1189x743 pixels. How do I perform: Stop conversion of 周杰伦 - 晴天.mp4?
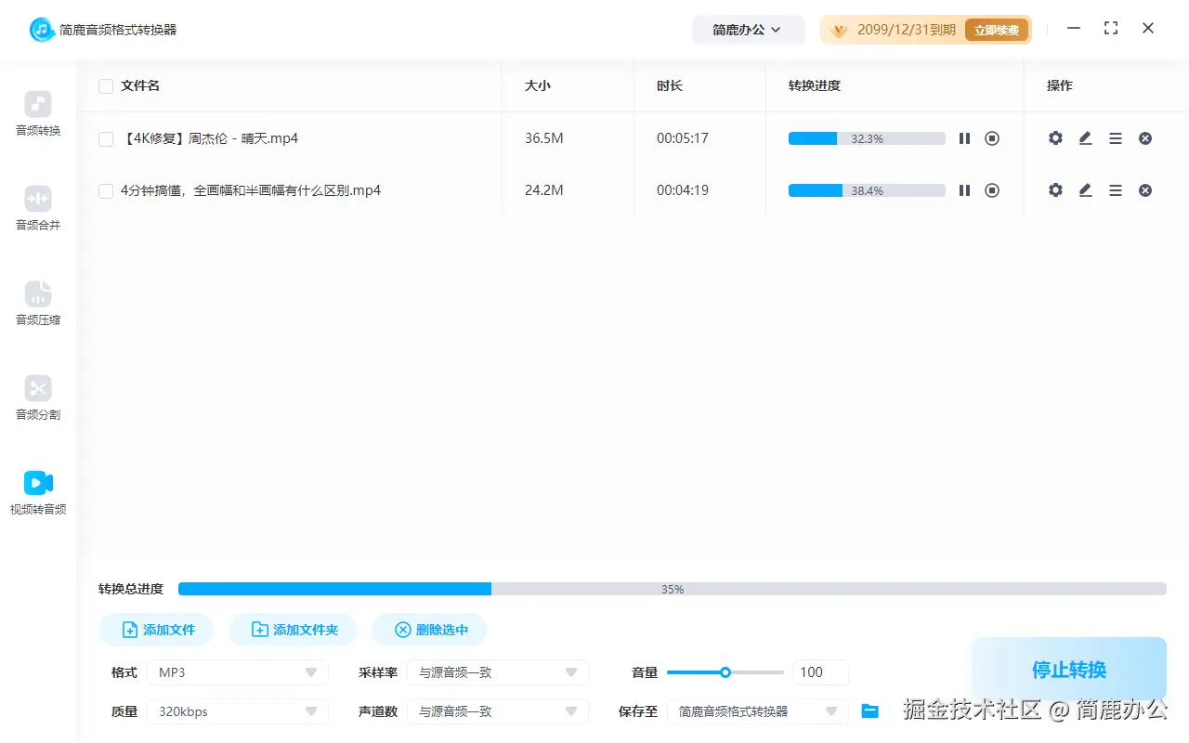click(x=992, y=138)
